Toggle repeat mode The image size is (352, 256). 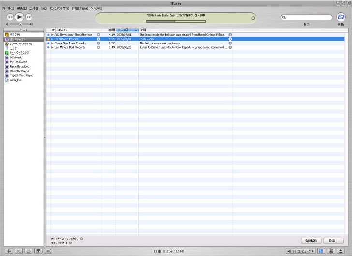(29, 251)
